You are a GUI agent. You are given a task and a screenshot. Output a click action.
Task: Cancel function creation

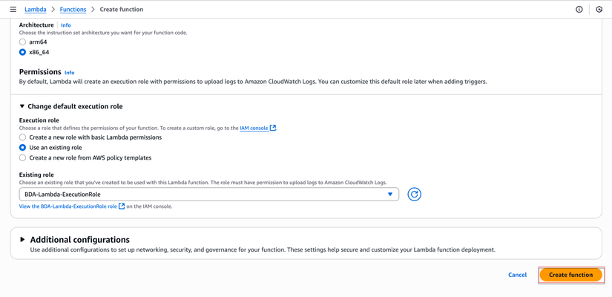click(517, 275)
